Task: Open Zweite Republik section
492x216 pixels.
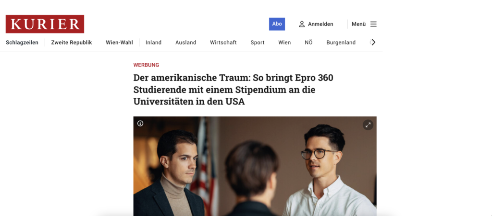Action: pyautogui.click(x=72, y=43)
